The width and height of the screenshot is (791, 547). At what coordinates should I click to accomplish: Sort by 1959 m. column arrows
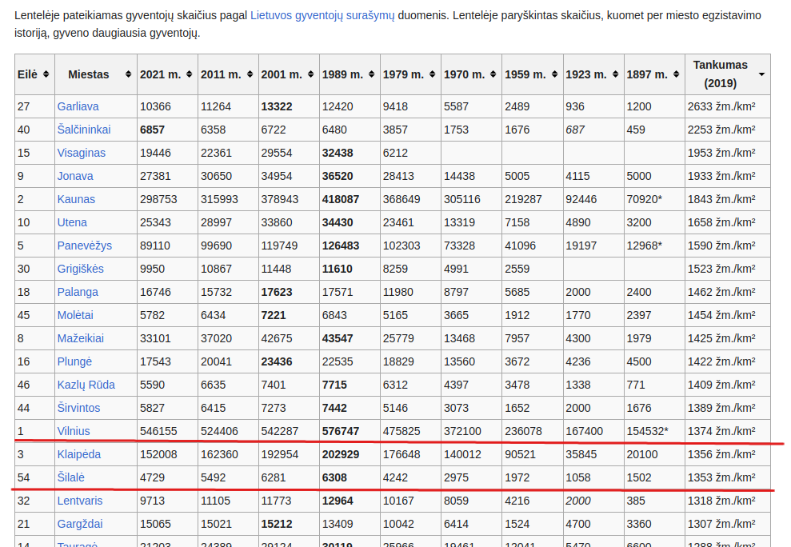pos(554,74)
